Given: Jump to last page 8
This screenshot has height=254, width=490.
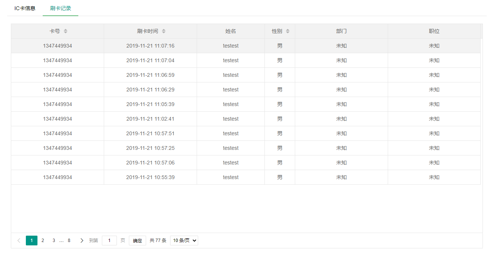Looking at the screenshot, I should coord(69,241).
